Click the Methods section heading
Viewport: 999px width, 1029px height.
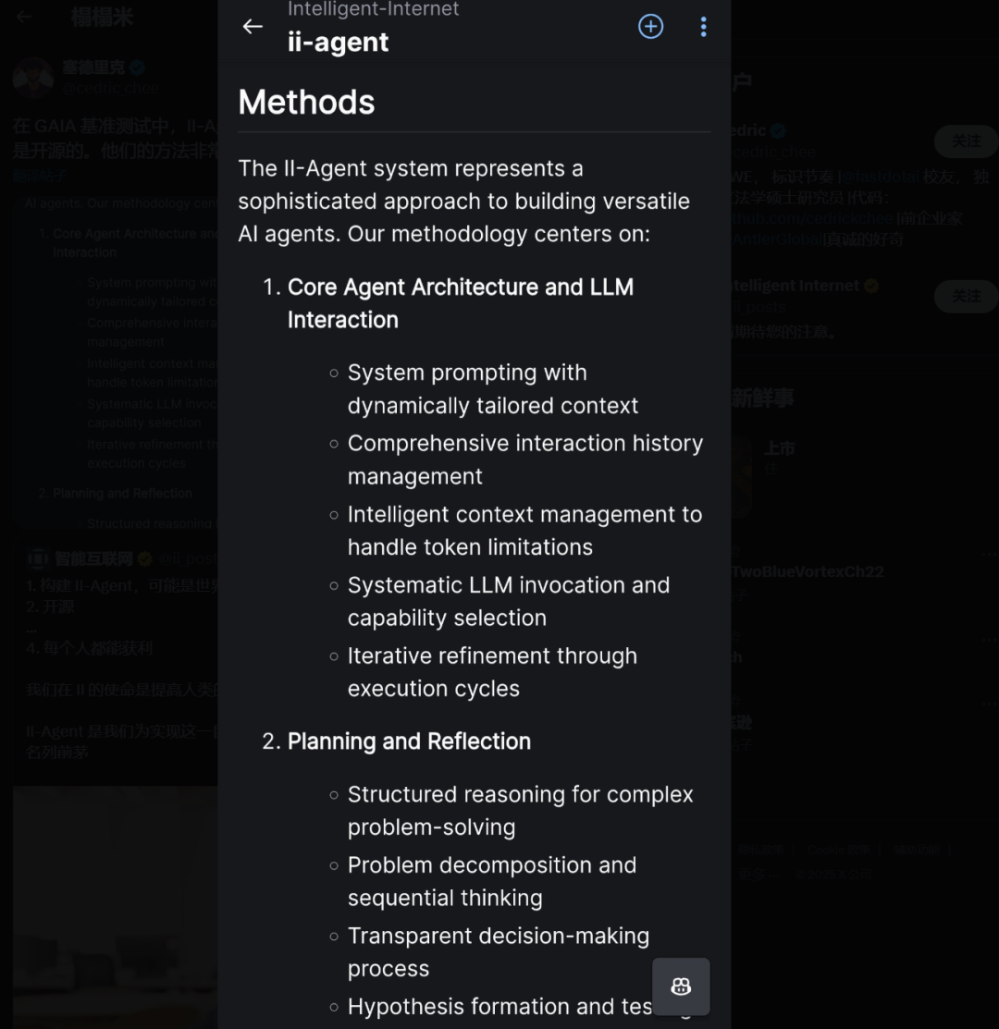pos(306,102)
